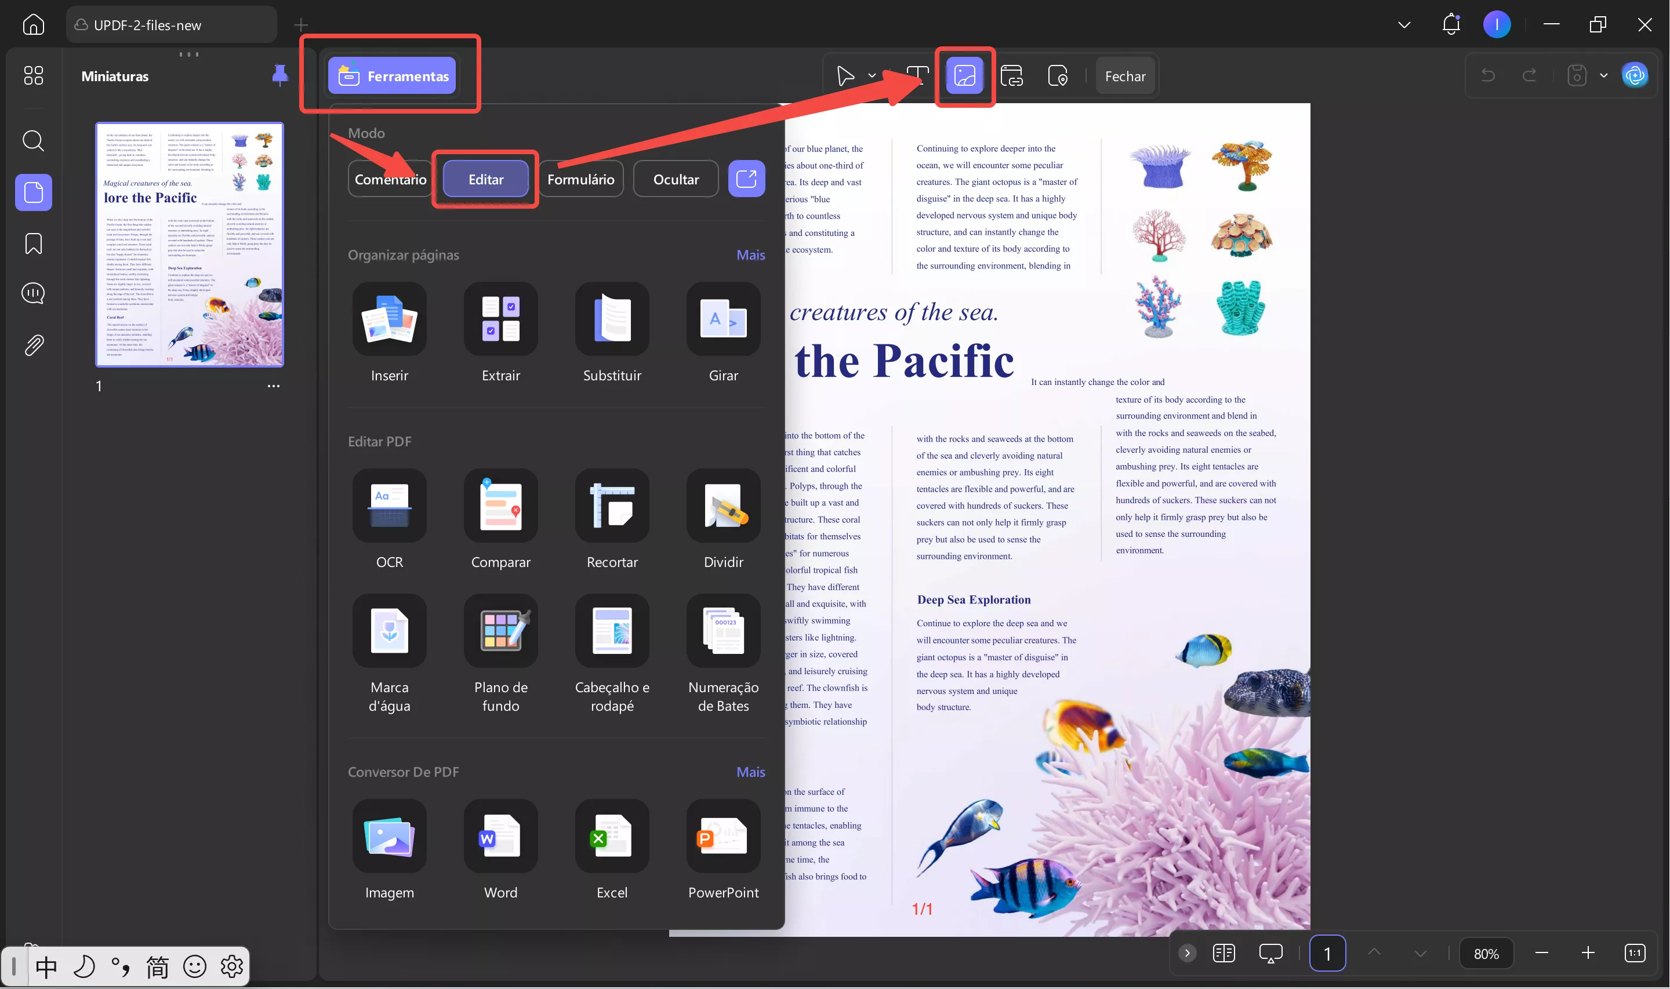1670x989 pixels.
Task: Click Mais link beside Organizar páginas
Action: coord(750,255)
